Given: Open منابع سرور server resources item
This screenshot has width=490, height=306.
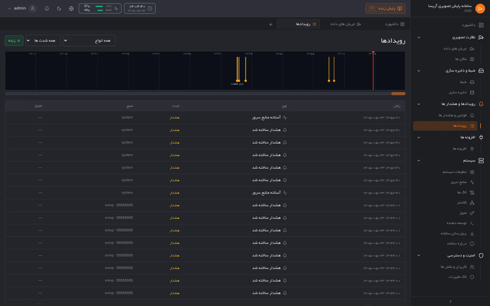Looking at the screenshot, I should 462,182.
